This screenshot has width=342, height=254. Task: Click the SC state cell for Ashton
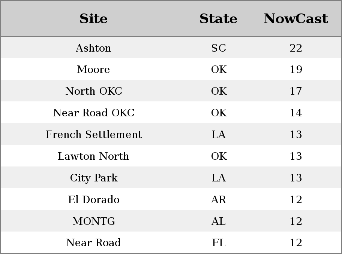pos(219,48)
